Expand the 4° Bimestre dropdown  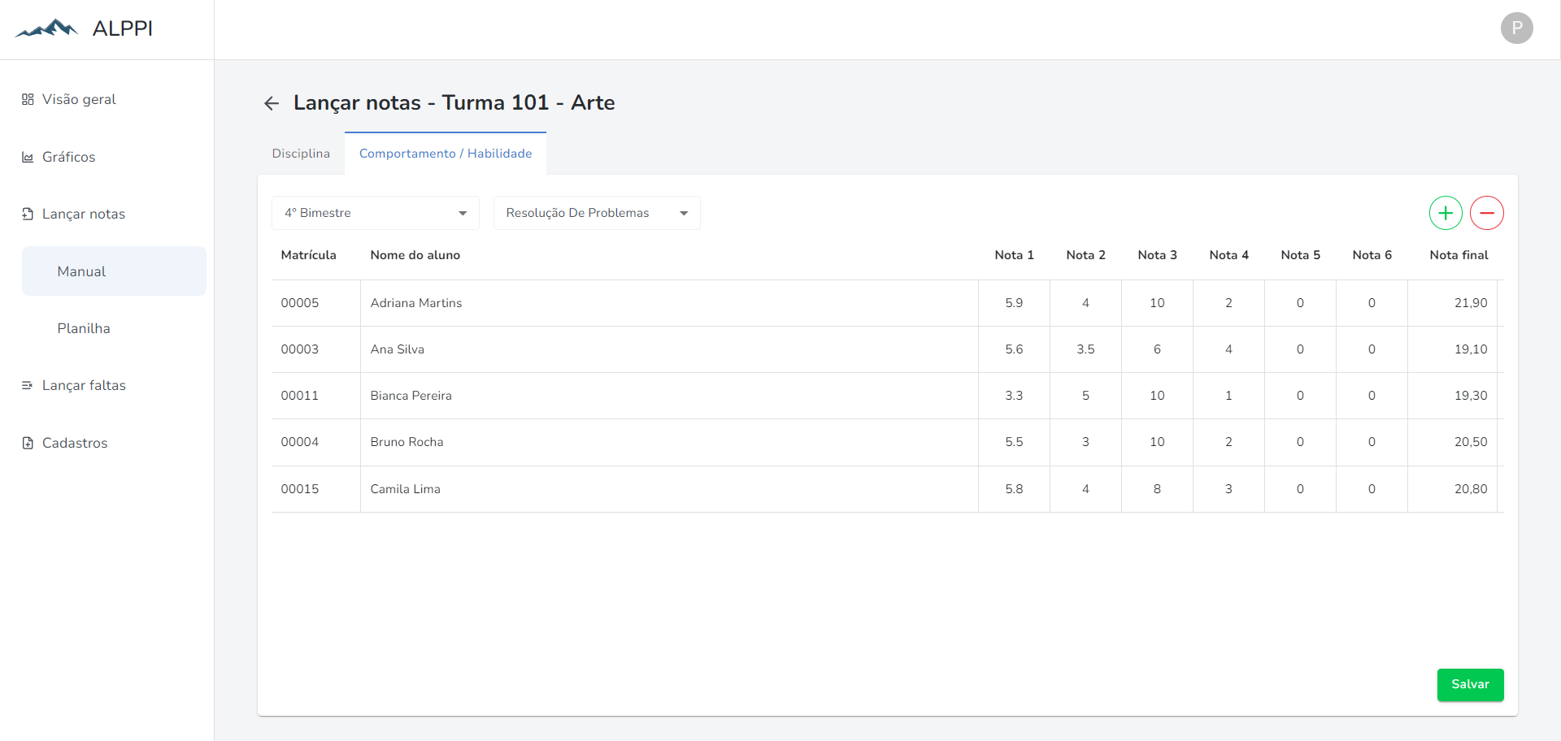click(x=376, y=213)
